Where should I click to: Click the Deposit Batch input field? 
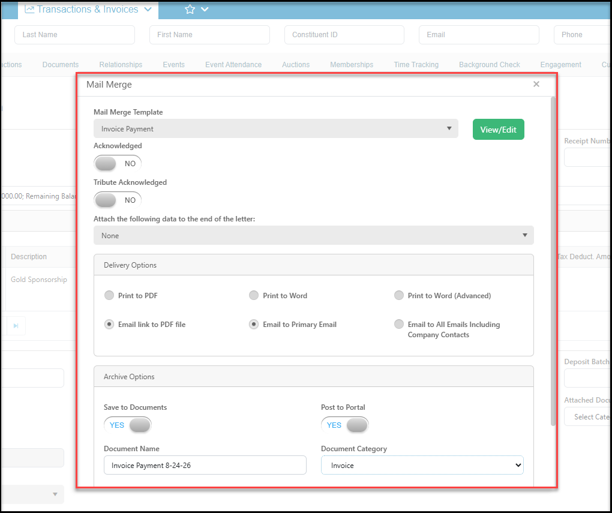point(587,378)
